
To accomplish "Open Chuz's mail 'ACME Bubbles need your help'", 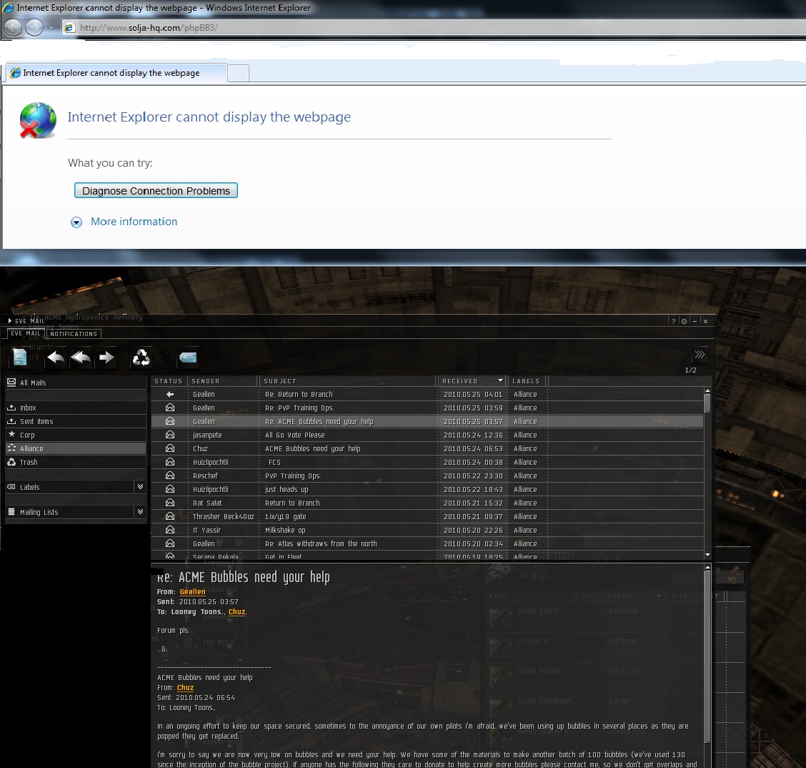I will pyautogui.click(x=427, y=448).
